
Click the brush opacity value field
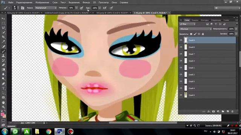[71, 8]
